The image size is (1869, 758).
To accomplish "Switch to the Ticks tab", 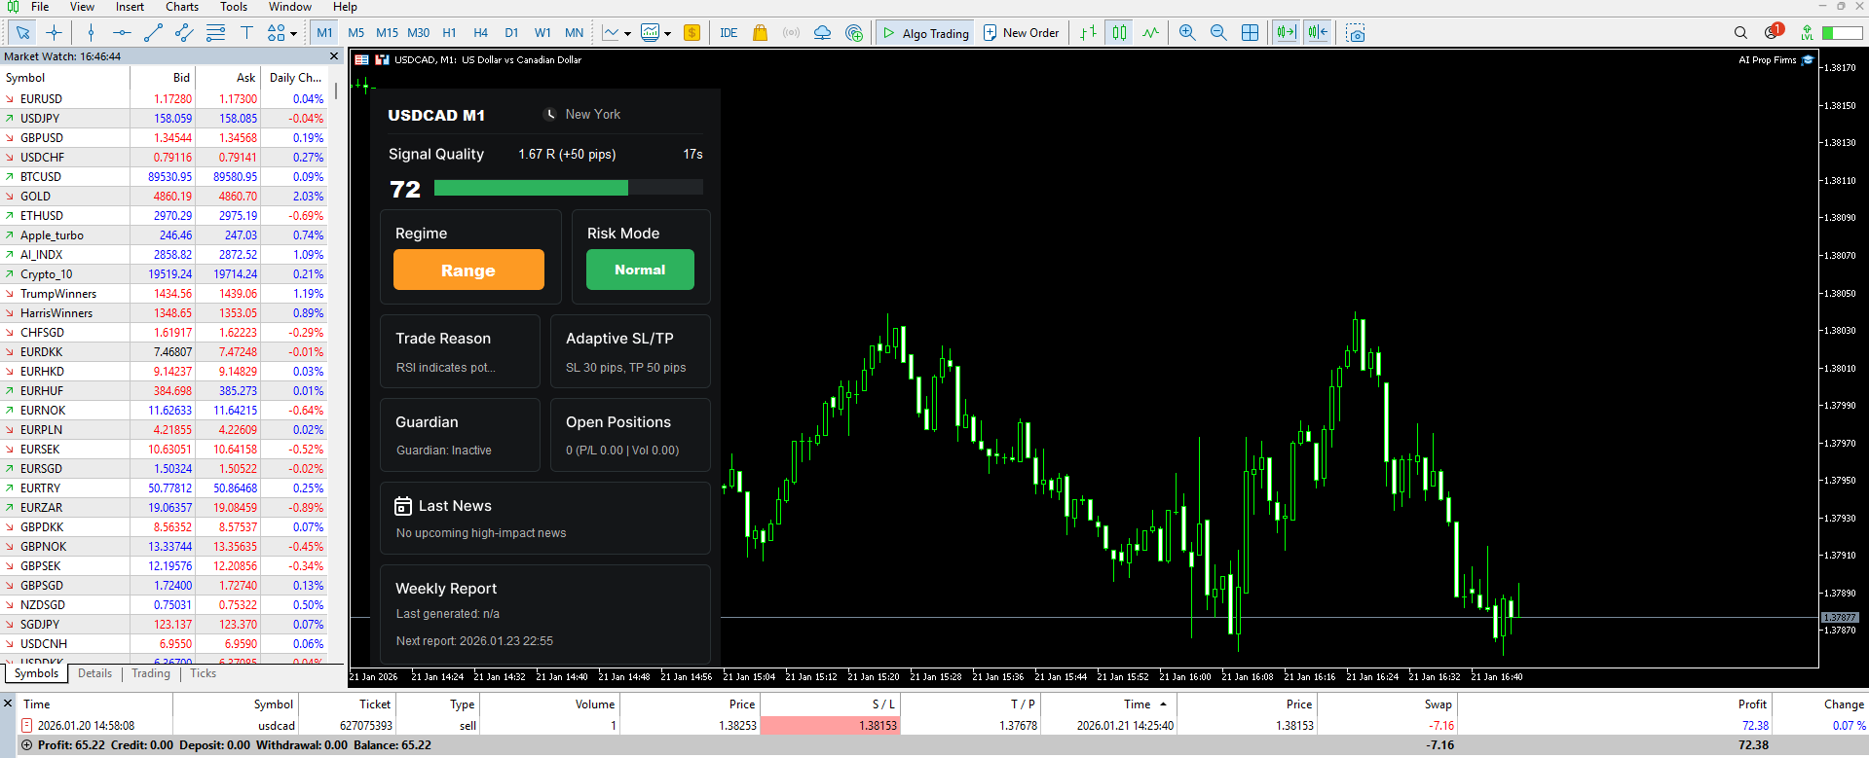I will (x=203, y=673).
